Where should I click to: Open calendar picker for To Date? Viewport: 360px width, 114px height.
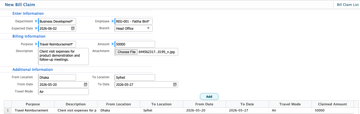pyautogui.click(x=175, y=85)
